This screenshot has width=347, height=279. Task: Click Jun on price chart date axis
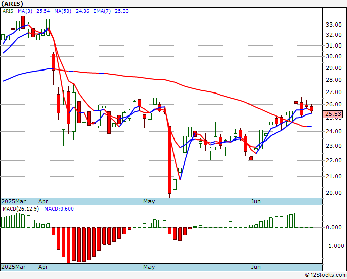pyautogui.click(x=256, y=201)
